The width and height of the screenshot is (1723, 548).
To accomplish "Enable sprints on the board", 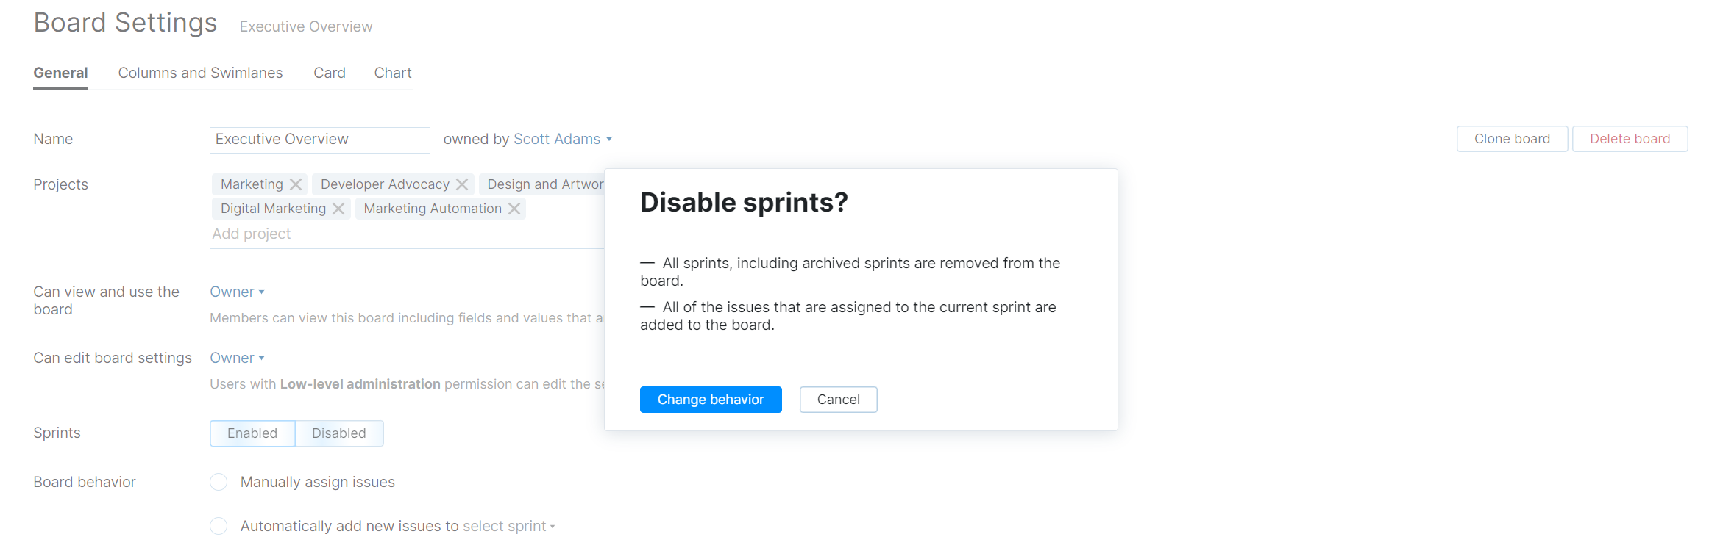I will click(x=252, y=433).
